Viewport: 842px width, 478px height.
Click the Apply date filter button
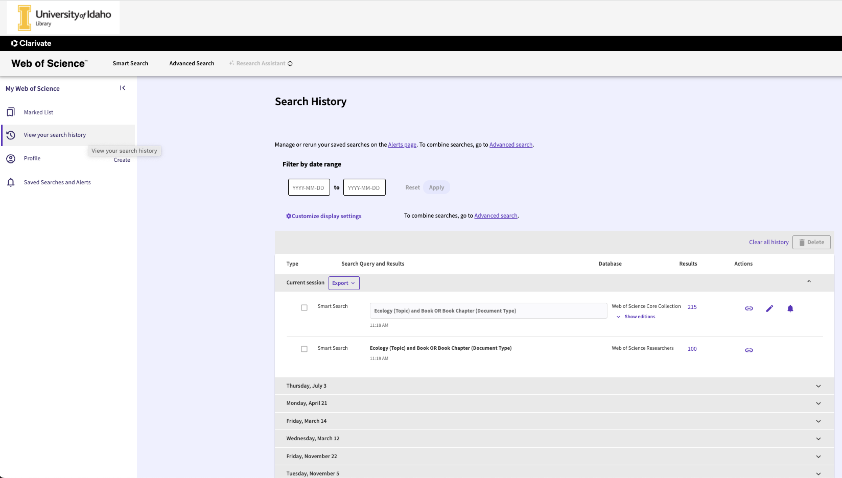point(436,187)
